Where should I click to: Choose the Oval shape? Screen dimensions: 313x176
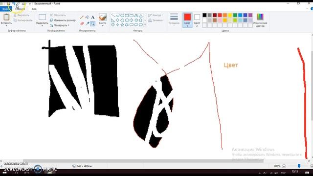[122, 16]
